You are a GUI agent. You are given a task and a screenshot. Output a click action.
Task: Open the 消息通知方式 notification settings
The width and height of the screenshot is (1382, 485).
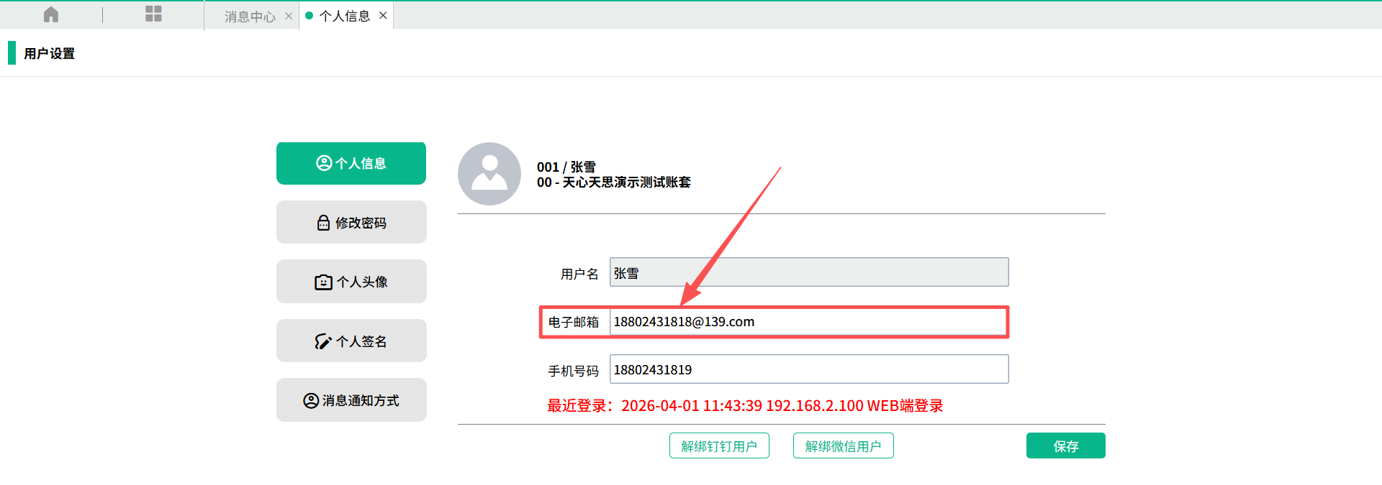[351, 400]
